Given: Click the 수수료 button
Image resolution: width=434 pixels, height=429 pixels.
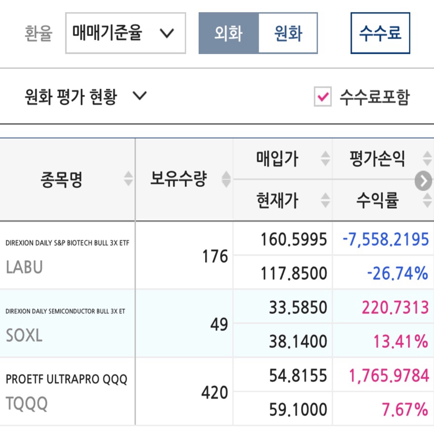Looking at the screenshot, I should click(380, 33).
